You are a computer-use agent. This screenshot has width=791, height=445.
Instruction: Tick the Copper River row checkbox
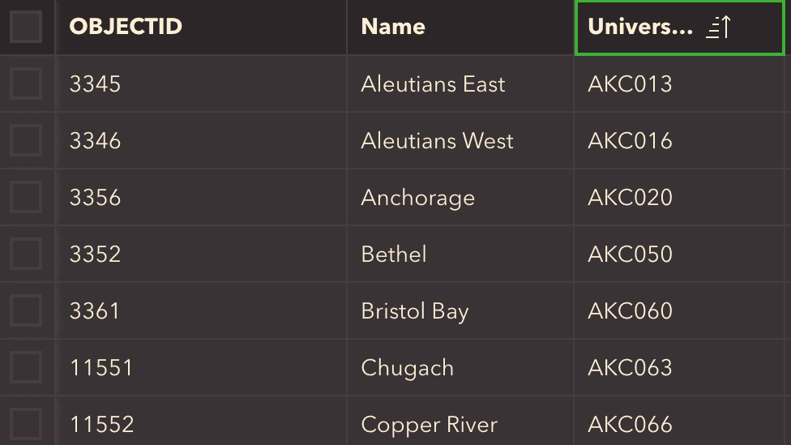pyautogui.click(x=26, y=424)
